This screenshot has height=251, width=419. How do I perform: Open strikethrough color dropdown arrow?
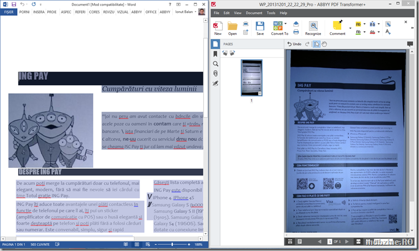tap(378, 32)
